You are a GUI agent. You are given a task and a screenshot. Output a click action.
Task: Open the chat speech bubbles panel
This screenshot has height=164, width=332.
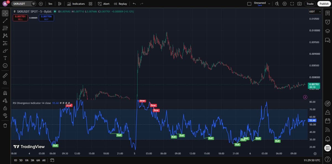(328, 40)
